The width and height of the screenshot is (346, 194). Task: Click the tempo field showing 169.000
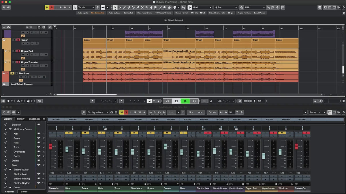248,101
